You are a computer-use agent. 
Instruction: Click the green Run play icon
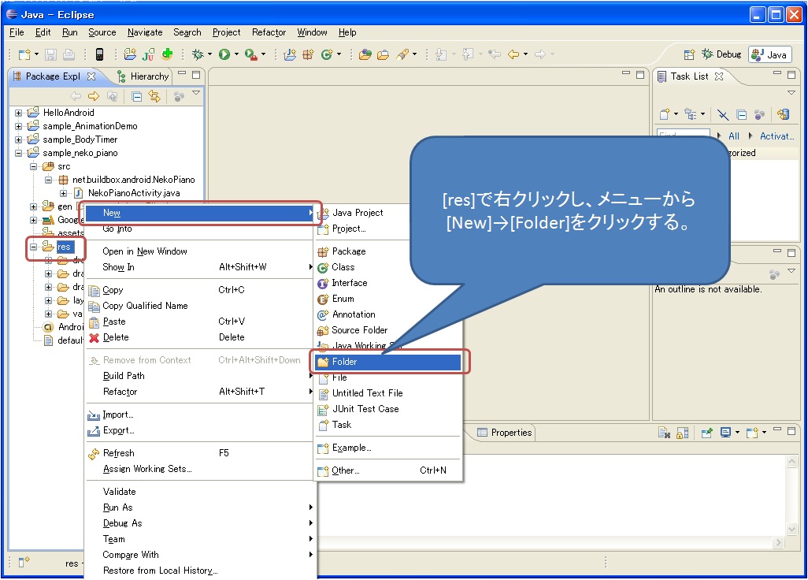click(224, 54)
